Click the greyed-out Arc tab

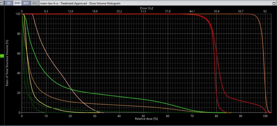click(35, 4)
